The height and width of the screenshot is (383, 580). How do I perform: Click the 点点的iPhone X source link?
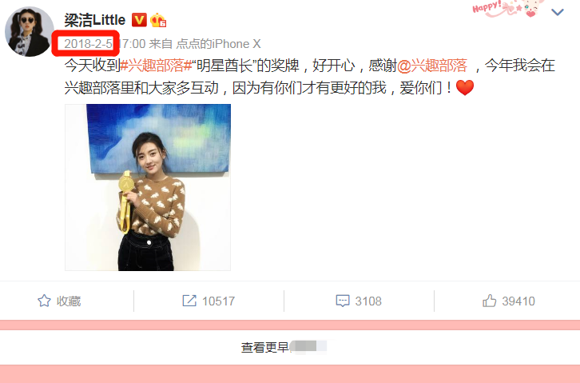218,44
